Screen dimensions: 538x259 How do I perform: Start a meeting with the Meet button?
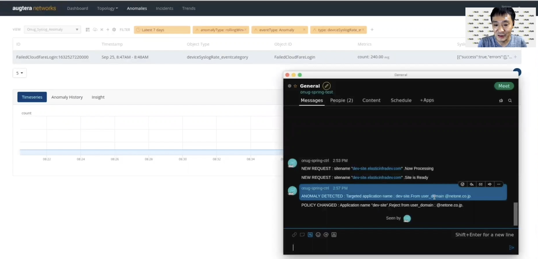point(504,86)
